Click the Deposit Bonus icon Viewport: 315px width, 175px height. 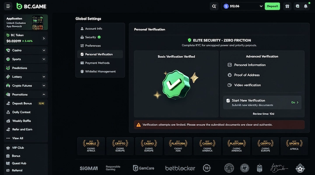tap(8, 103)
